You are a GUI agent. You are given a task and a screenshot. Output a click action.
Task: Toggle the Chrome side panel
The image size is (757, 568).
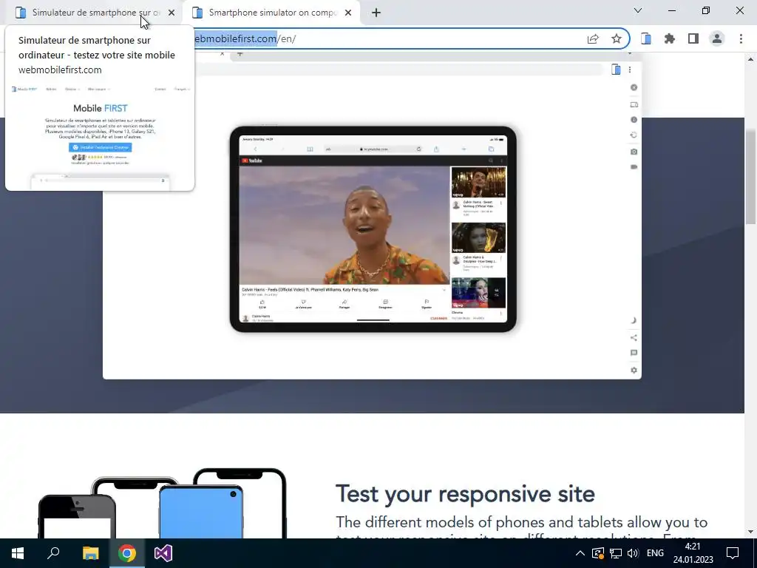click(693, 38)
